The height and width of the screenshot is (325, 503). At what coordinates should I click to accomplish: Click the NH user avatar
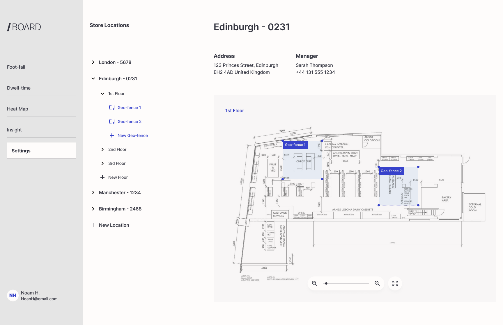13,295
